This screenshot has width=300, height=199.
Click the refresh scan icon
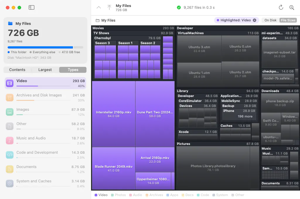(281, 7)
